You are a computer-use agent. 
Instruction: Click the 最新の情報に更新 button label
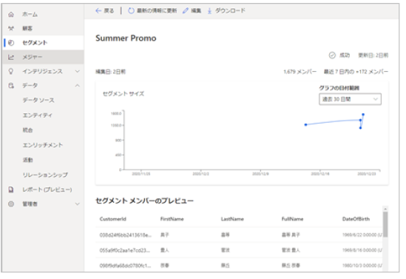pos(157,10)
